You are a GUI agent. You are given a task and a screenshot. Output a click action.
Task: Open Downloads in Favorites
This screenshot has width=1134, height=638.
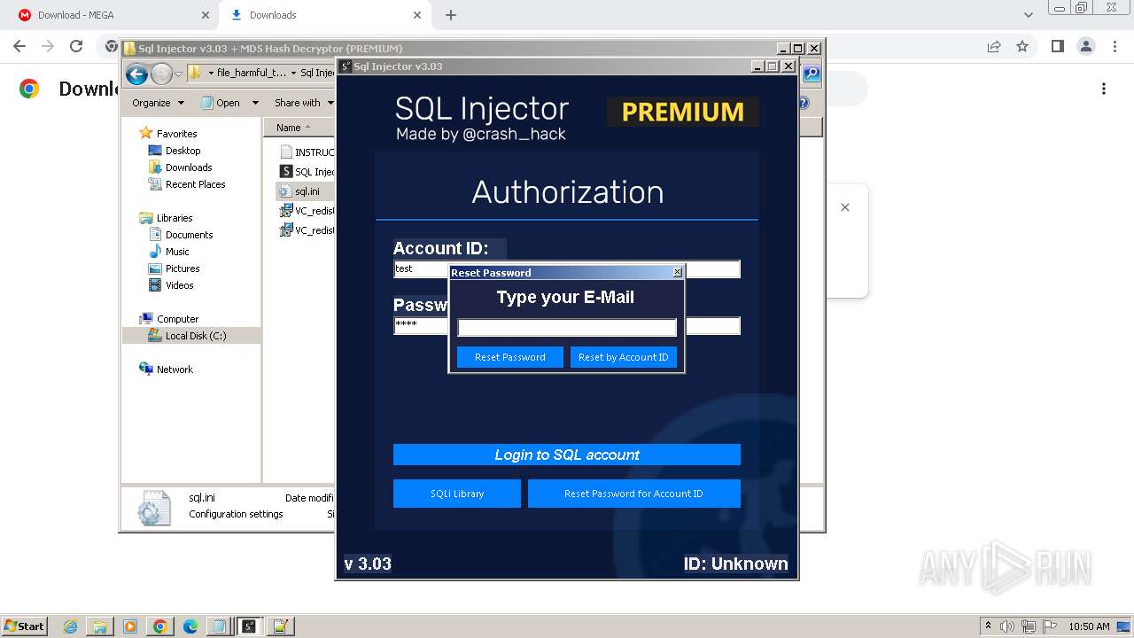click(189, 167)
